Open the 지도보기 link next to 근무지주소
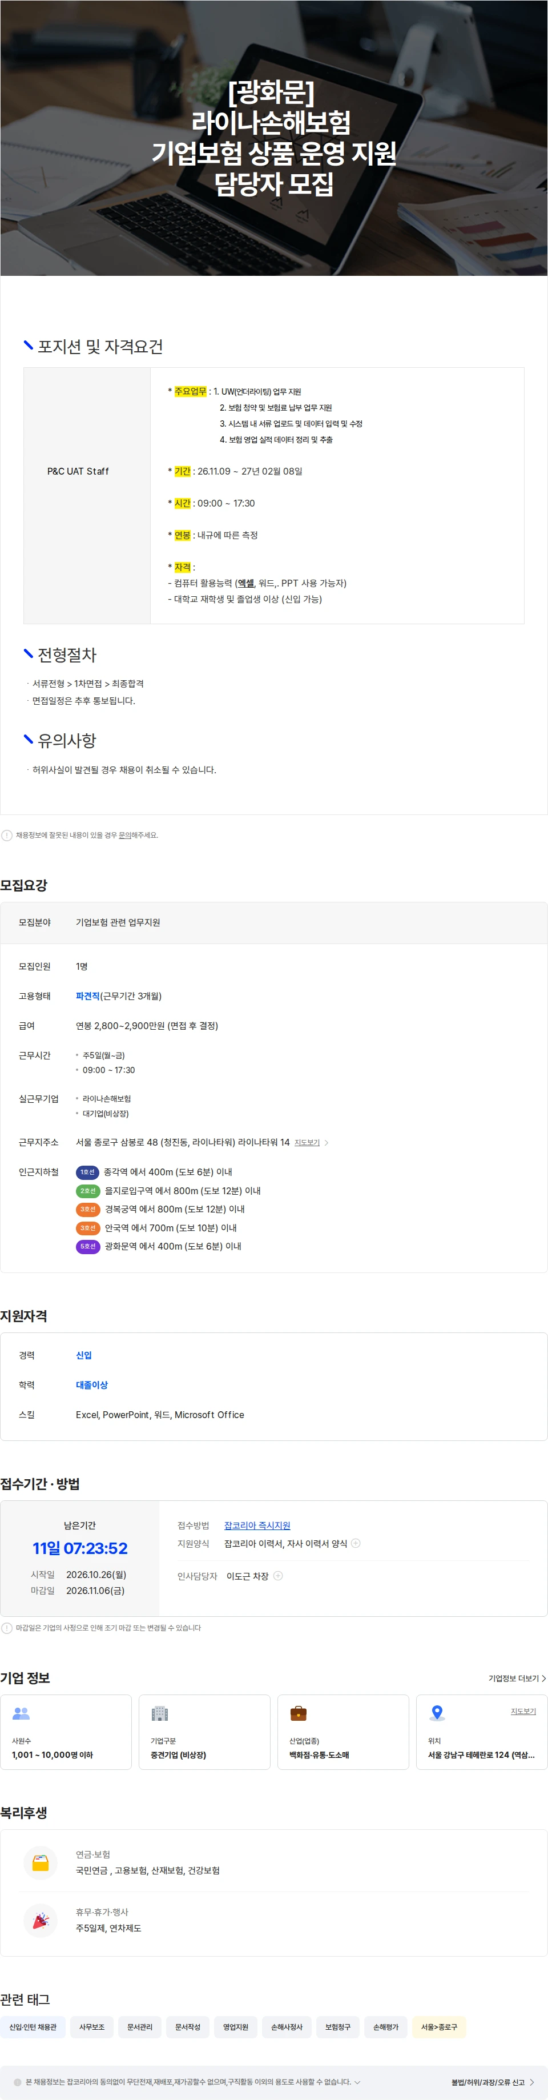This screenshot has width=548, height=2100. [x=307, y=1142]
